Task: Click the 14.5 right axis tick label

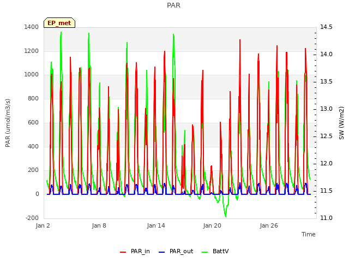Action: click(x=326, y=27)
